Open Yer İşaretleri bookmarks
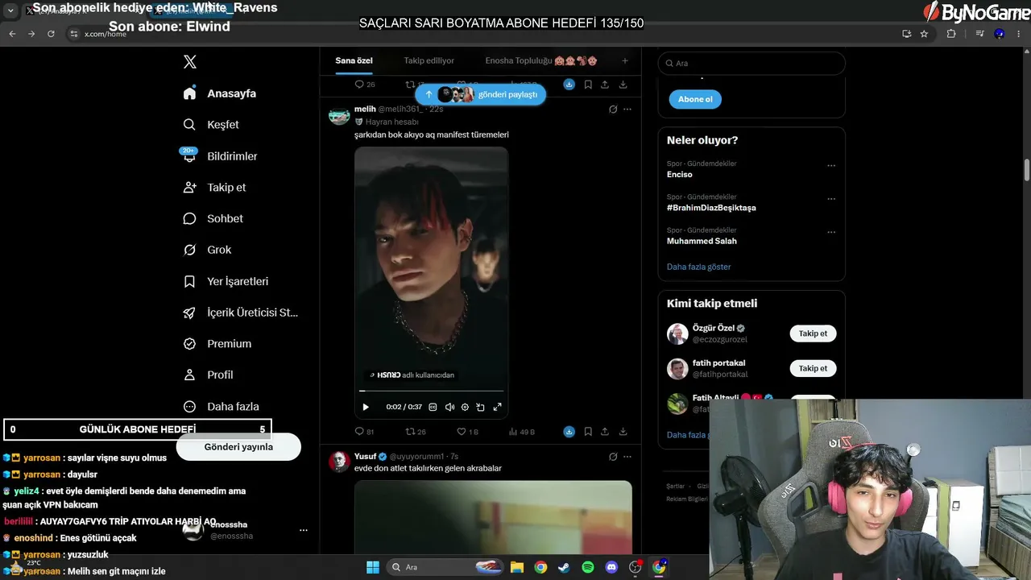1031x580 pixels. 226,281
